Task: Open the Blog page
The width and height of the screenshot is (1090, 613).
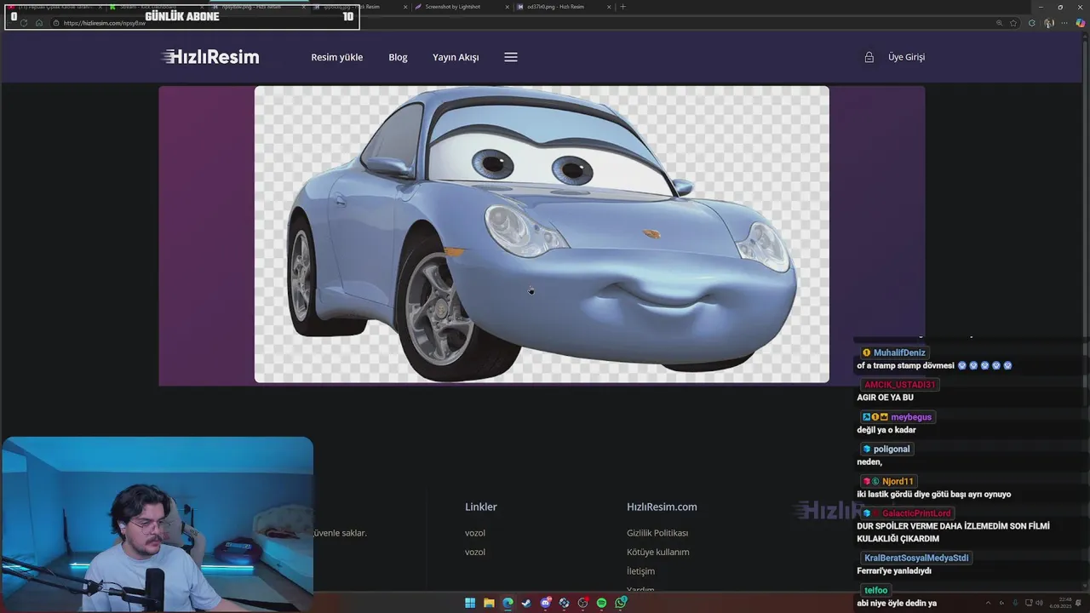Action: (x=398, y=57)
